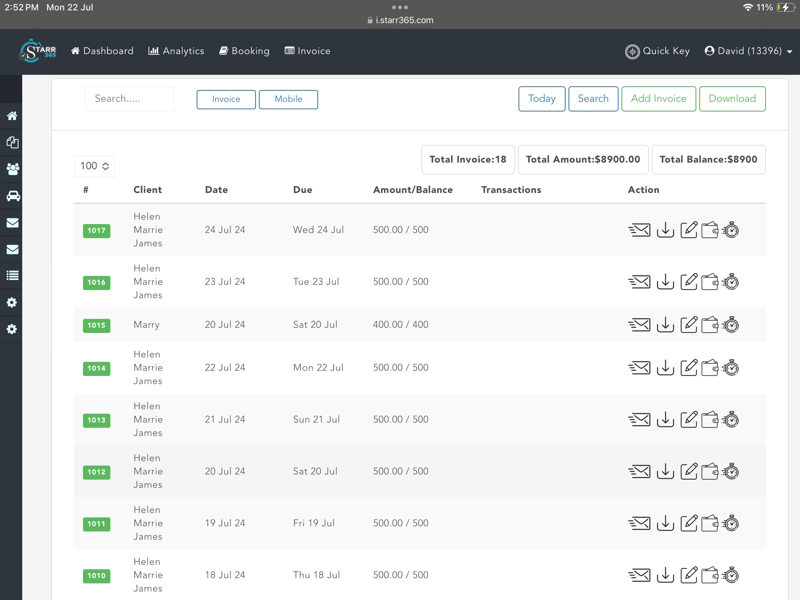Open invoice number badge 1015
Screen dimensions: 800x600
coord(97,326)
